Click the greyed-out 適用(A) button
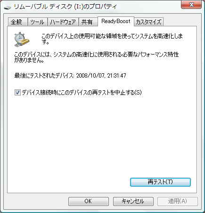Image resolution: width=205 pixels, height=213 pixels. (x=178, y=201)
